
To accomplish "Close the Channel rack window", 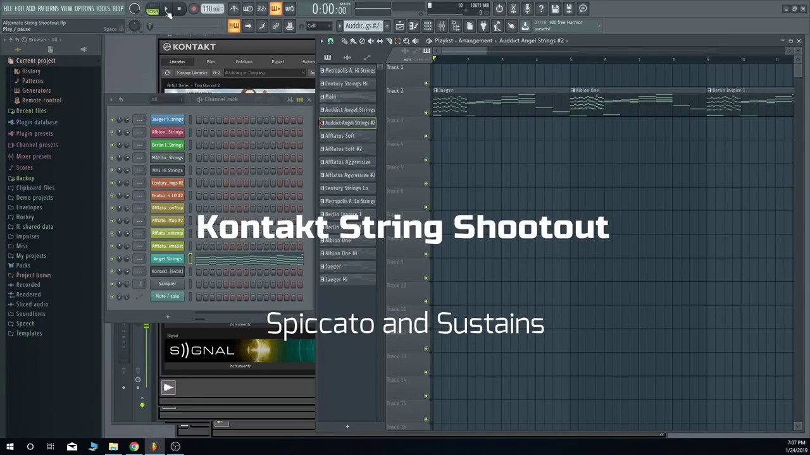I will pyautogui.click(x=309, y=99).
